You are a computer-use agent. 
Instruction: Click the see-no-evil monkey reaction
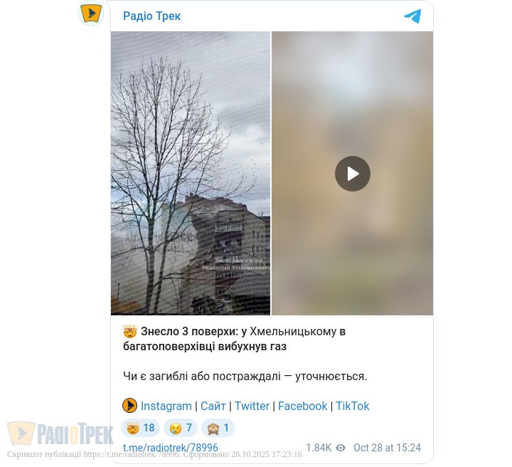click(218, 428)
